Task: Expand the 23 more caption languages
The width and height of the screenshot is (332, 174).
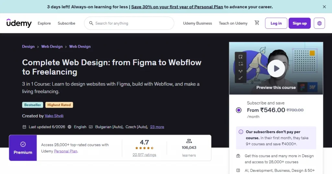Action: click(157, 127)
